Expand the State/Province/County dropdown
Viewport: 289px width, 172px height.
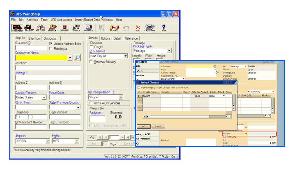coord(78,107)
